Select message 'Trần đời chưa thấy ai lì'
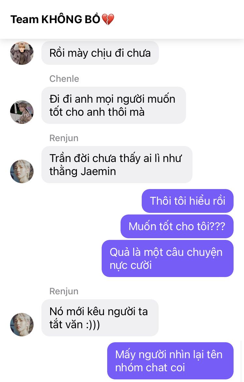The width and height of the screenshot is (244, 382). coord(117,165)
